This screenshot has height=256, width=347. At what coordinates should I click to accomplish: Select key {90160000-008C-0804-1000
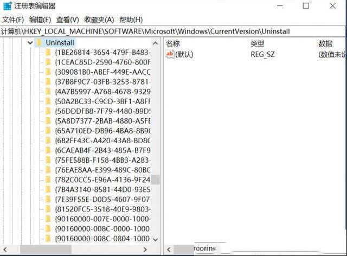click(102, 239)
